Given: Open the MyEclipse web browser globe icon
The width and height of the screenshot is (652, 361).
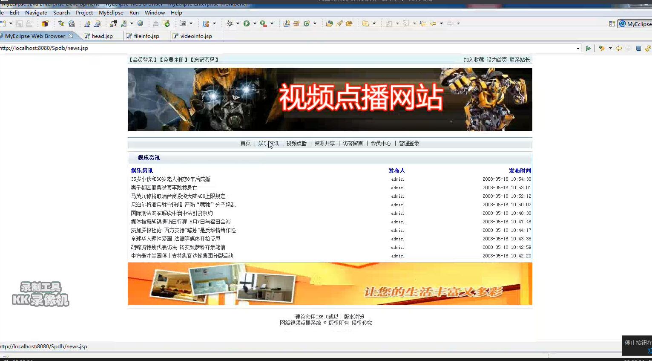Looking at the screenshot, I should click(141, 24).
